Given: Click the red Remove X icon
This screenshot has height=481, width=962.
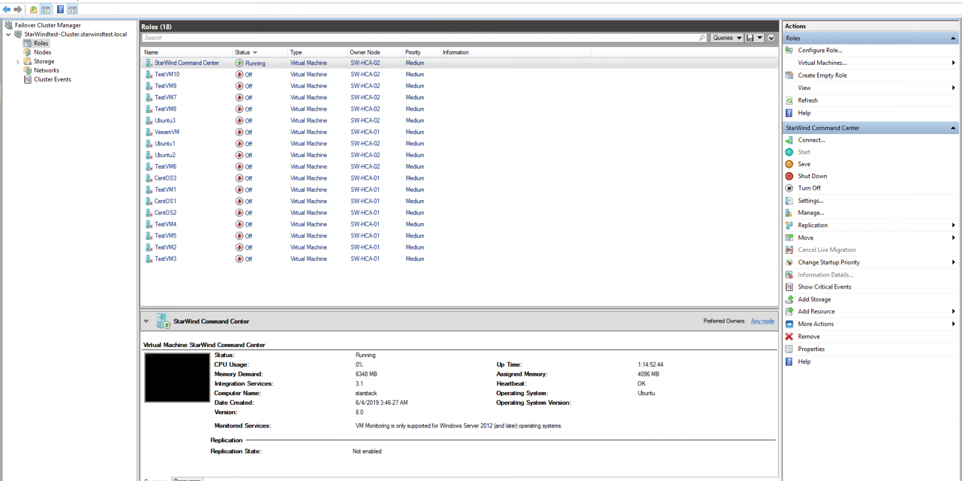Looking at the screenshot, I should (789, 337).
